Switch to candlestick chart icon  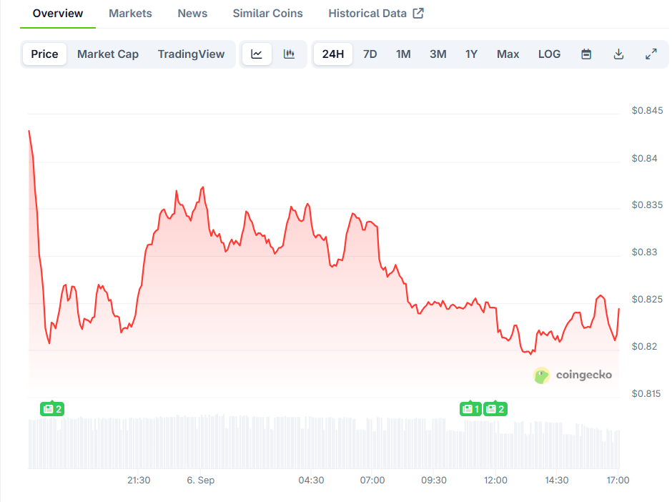(x=290, y=54)
